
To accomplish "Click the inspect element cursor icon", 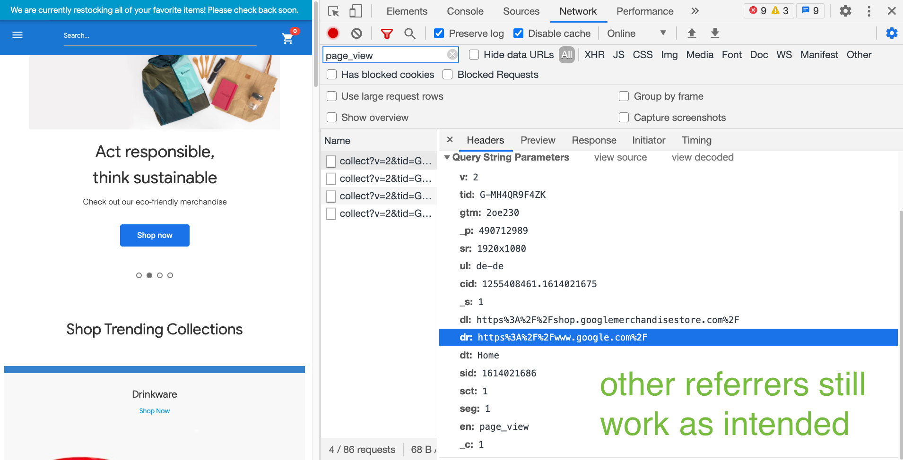I will pos(333,11).
